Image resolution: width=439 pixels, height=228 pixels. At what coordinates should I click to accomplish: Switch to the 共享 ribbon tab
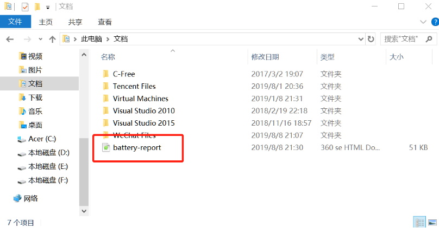(x=75, y=22)
